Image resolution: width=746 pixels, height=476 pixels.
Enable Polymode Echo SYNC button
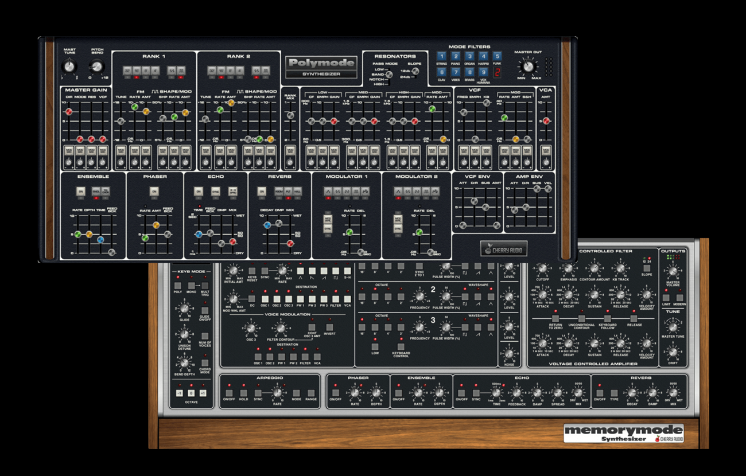pos(216,191)
